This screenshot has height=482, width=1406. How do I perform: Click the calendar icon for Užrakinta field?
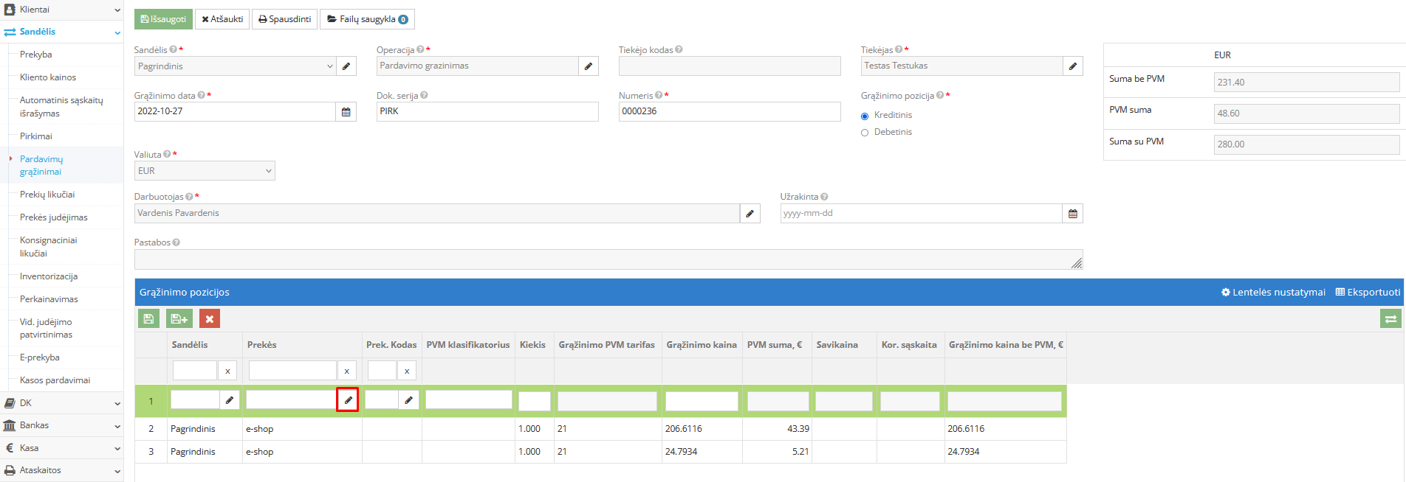click(x=1072, y=214)
